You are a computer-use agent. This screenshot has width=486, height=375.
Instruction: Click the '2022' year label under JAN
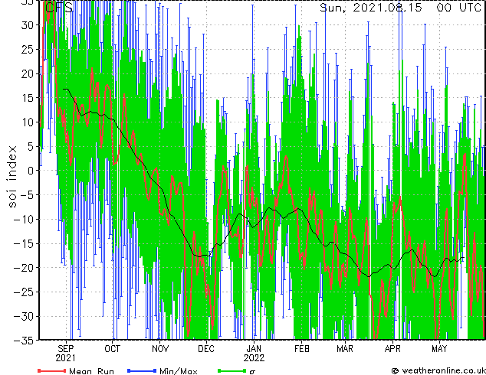coord(254,358)
